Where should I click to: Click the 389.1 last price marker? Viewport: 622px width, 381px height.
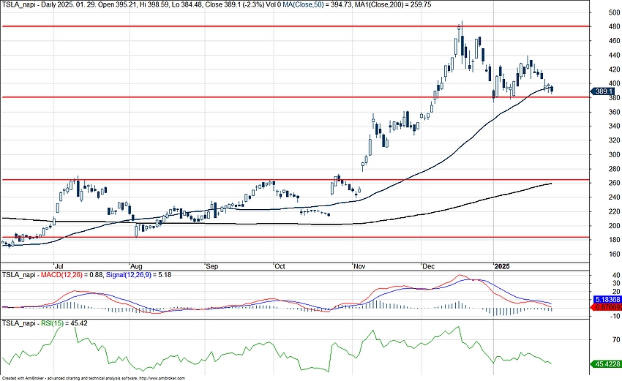604,91
